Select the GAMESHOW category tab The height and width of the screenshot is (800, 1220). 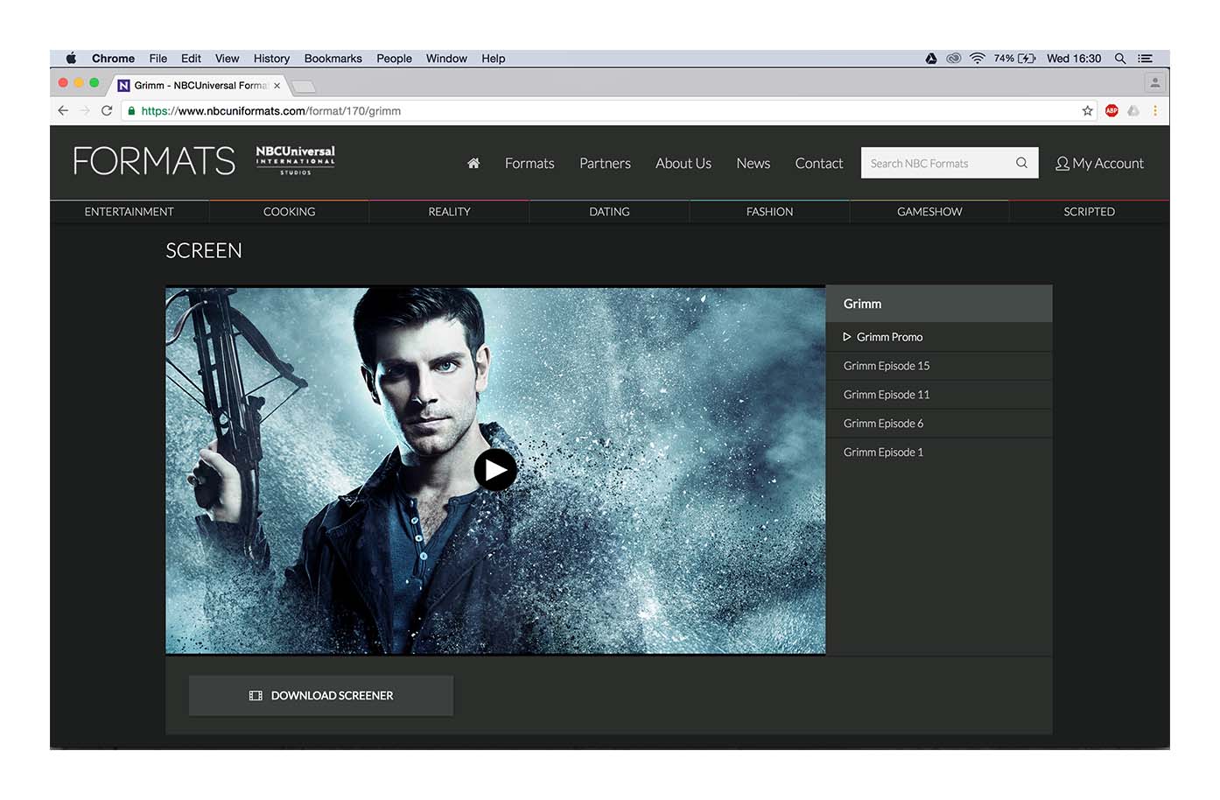click(x=929, y=212)
